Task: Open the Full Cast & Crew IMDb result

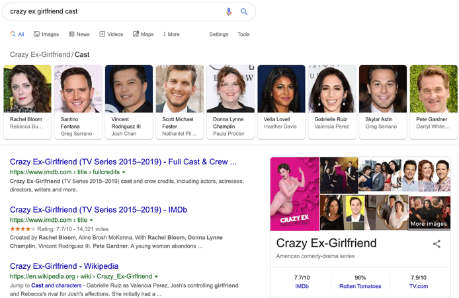Action: 123,162
